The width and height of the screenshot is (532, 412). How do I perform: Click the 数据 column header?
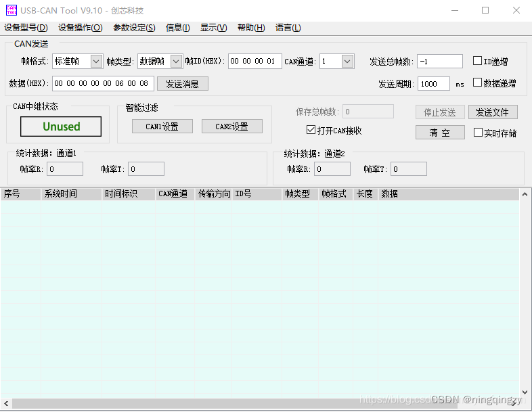(x=449, y=194)
